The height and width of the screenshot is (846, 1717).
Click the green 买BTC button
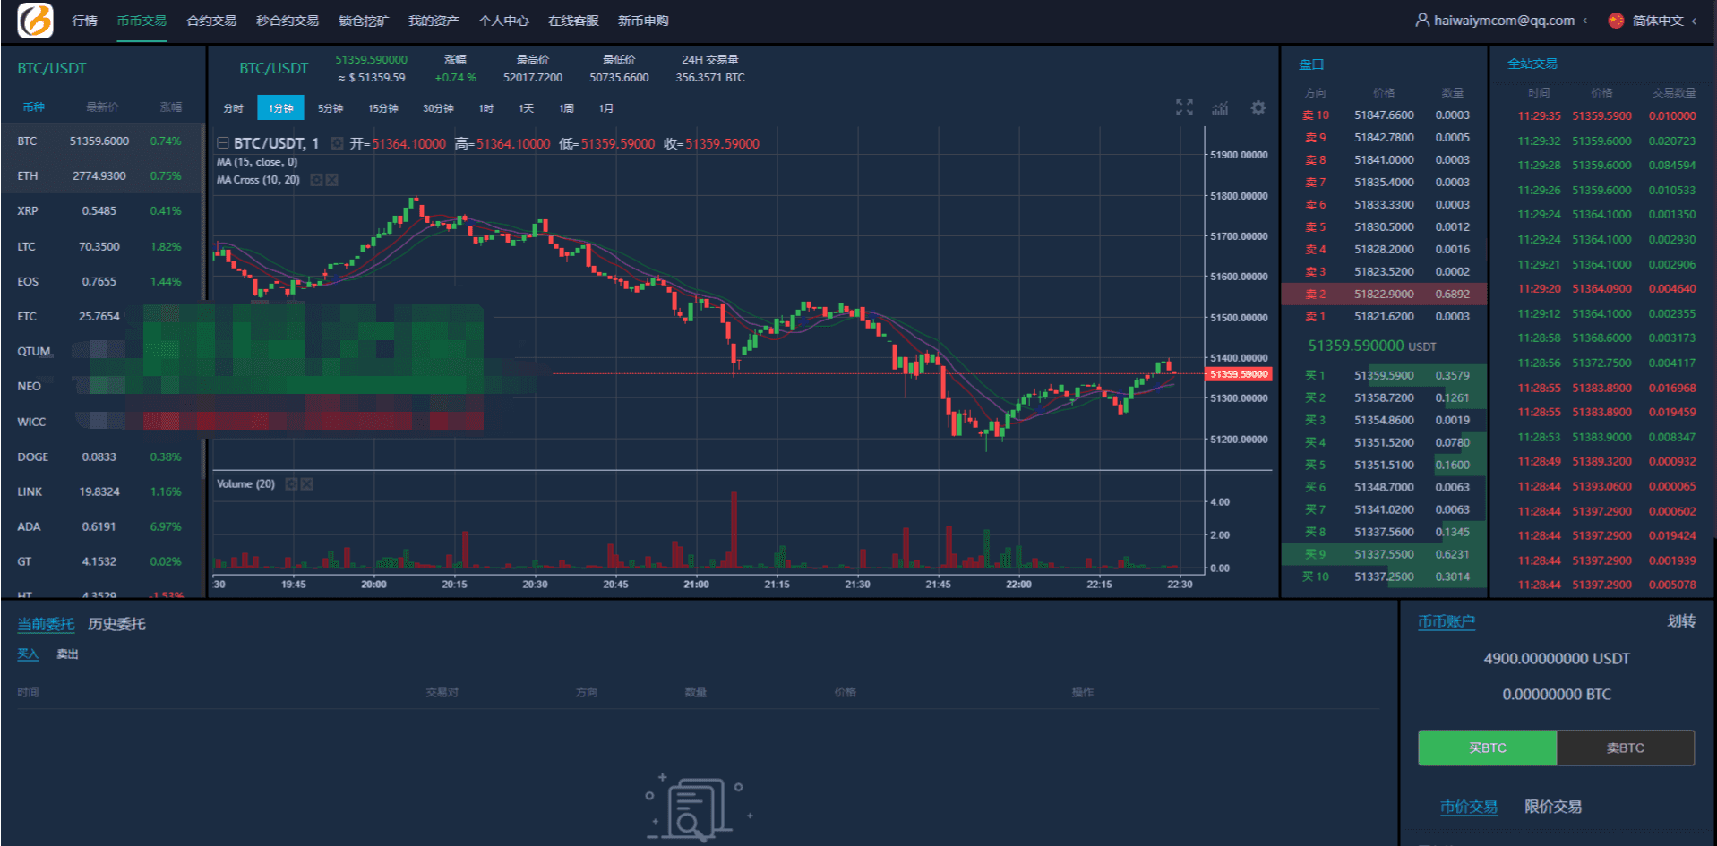(x=1487, y=748)
